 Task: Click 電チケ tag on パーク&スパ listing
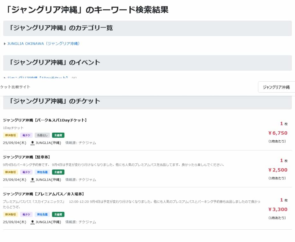(26, 135)
